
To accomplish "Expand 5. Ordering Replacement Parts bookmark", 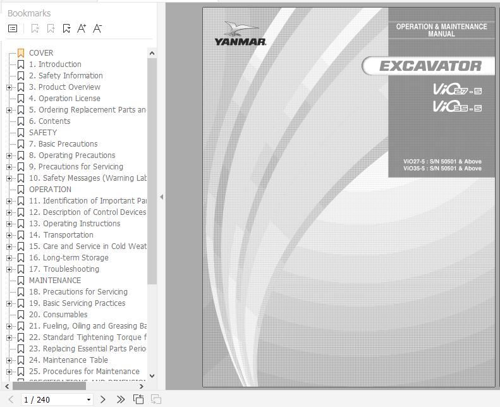I will pos(9,110).
